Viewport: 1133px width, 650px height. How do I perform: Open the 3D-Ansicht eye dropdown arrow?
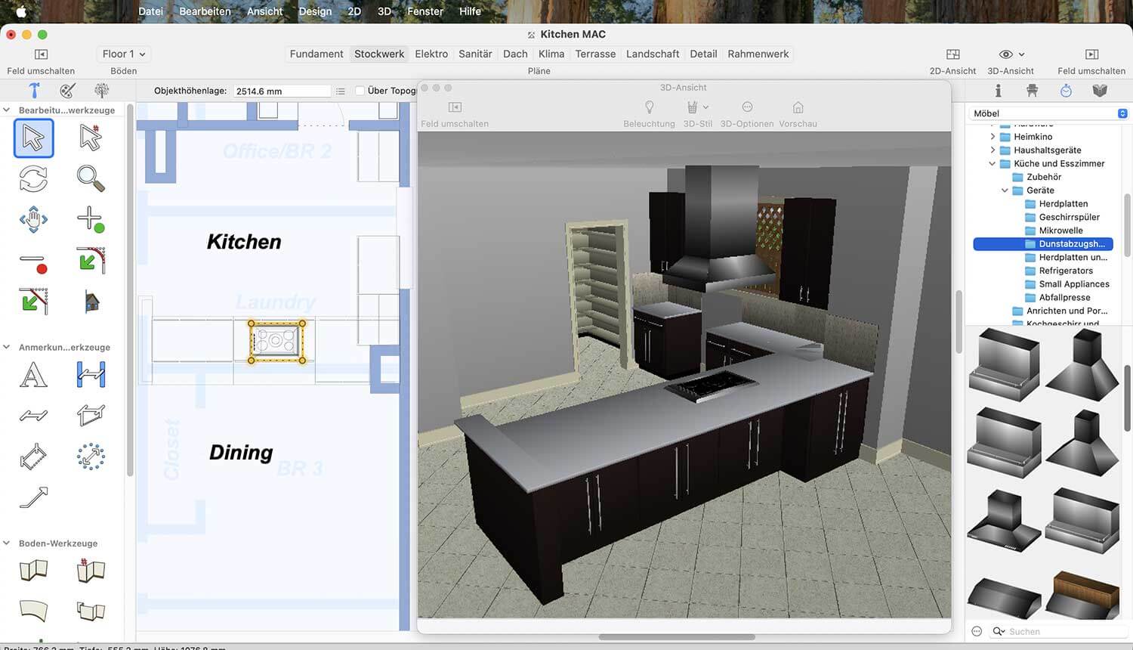[x=1021, y=54]
